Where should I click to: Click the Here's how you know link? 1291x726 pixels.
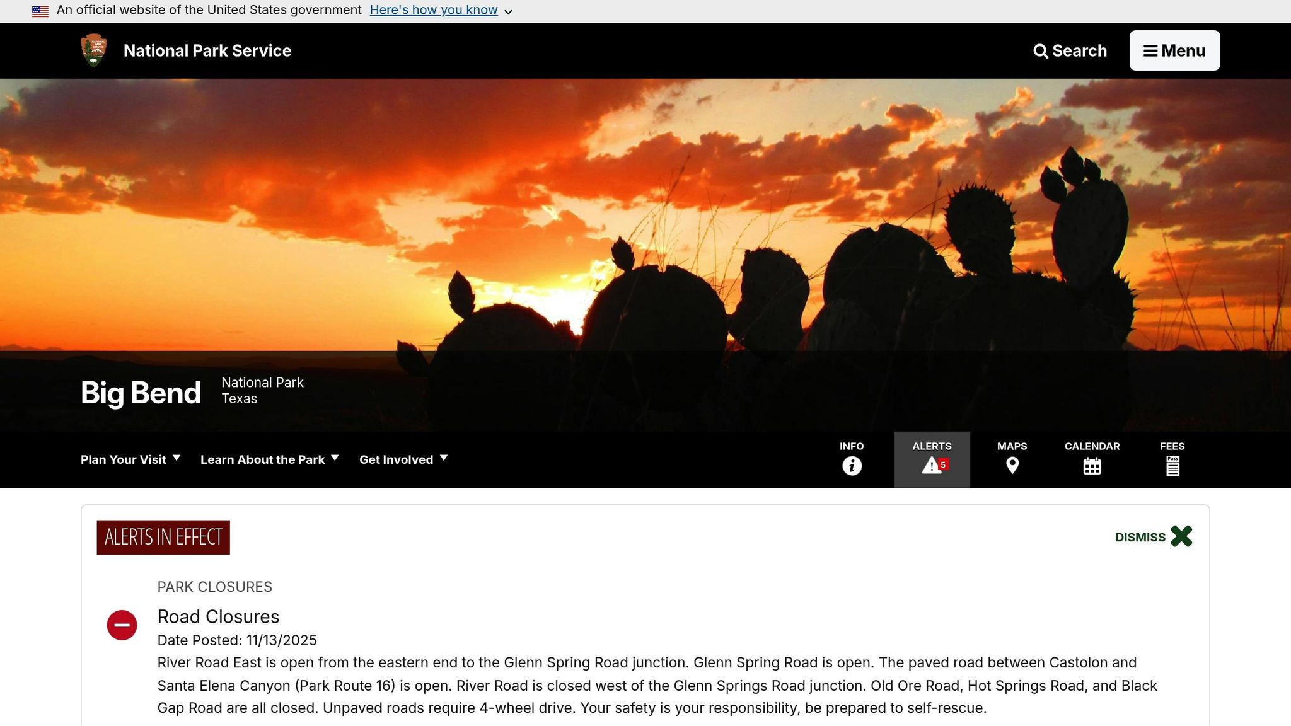click(x=434, y=10)
